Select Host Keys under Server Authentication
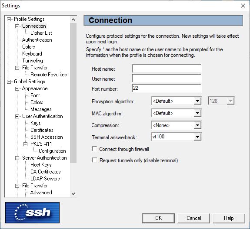Screen dimensions: 250x229 click(x=41, y=165)
